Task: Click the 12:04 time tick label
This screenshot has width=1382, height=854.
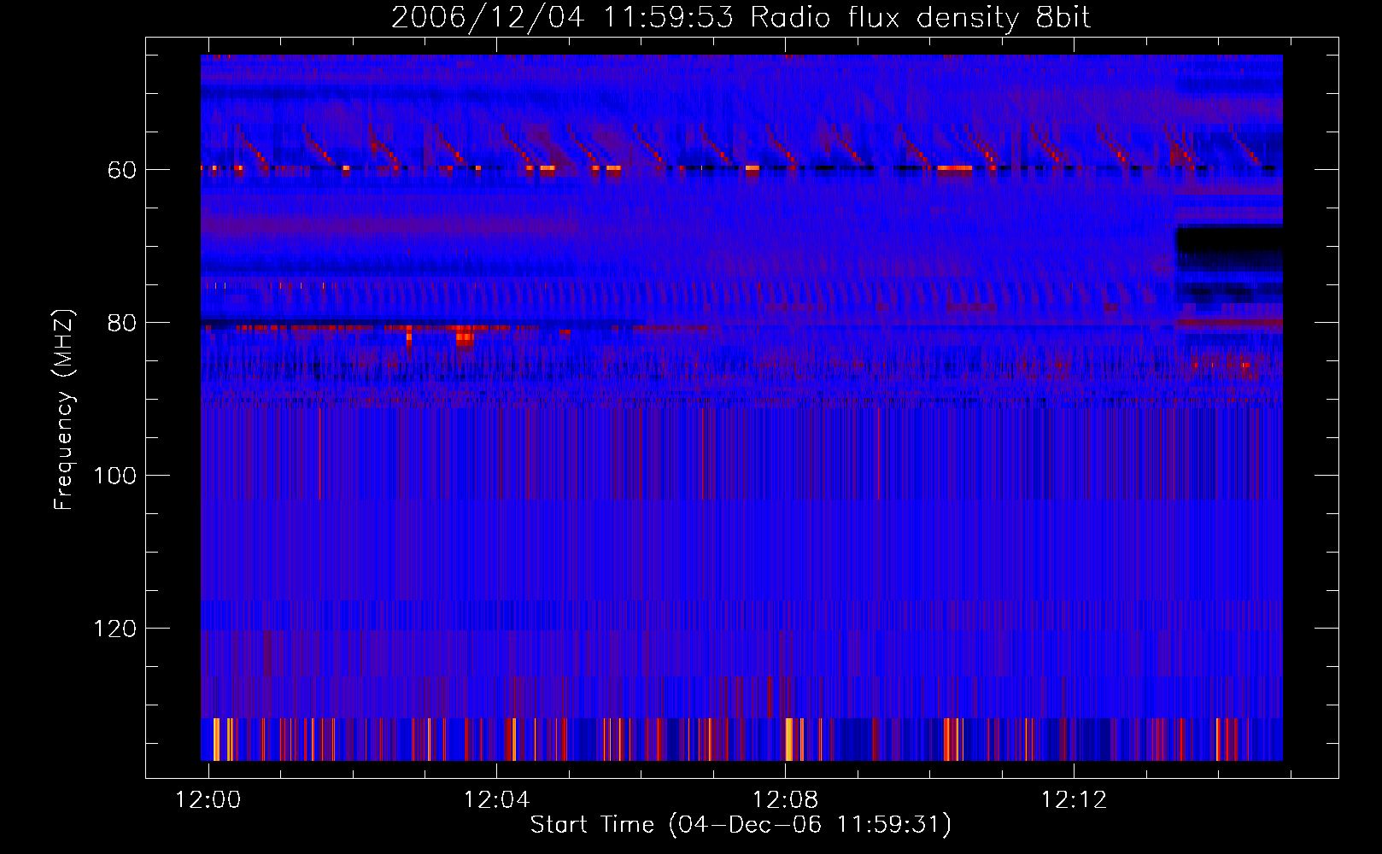Action: click(x=496, y=800)
